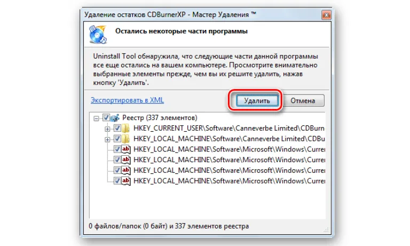
Task: Toggle checkbox for HKEY_CURRENT_USER\Software\Canneverbe entry
Action: coord(117,129)
